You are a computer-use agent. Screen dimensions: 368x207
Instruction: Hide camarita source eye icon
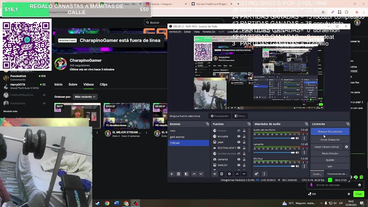239,159
